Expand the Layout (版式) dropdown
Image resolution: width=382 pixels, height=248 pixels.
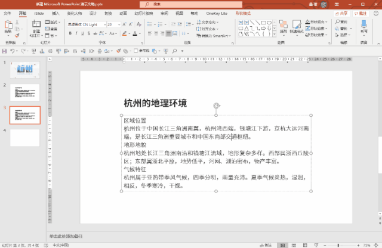(53, 22)
